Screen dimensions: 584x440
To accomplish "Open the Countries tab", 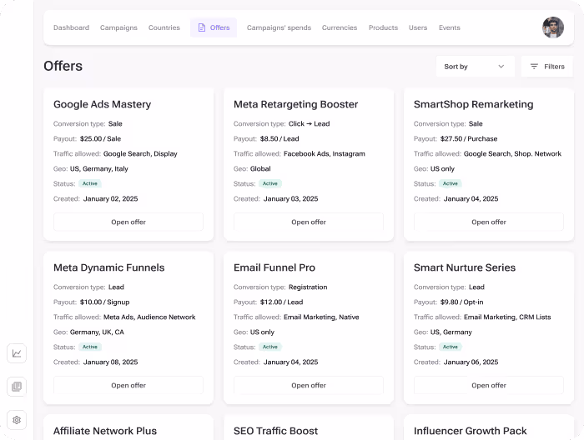I will pyautogui.click(x=164, y=27).
